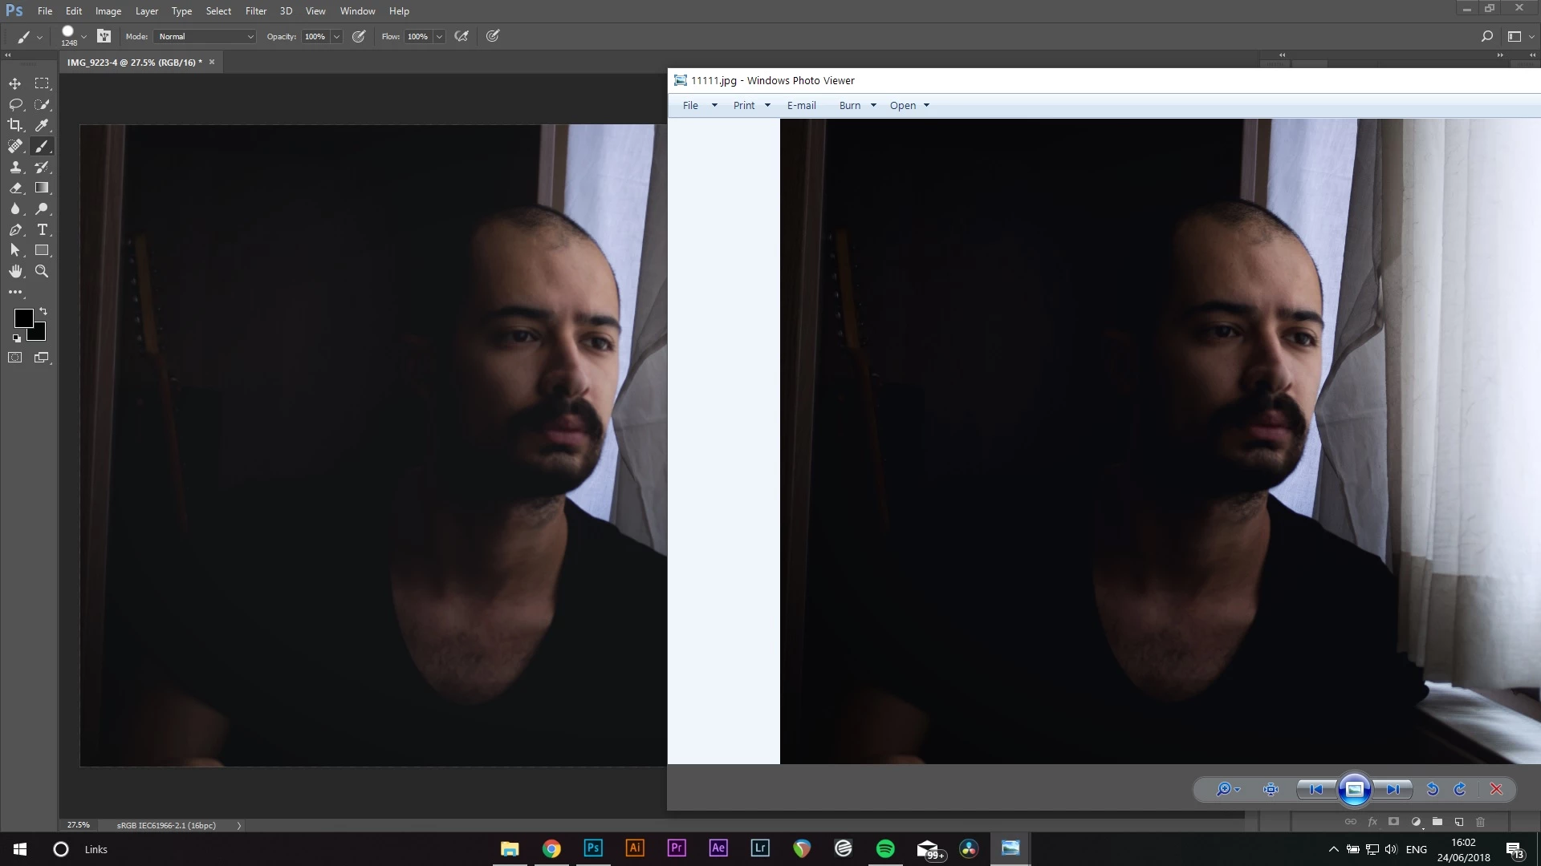Open the blending Mode dropdown
This screenshot has height=866, width=1541.
click(205, 36)
